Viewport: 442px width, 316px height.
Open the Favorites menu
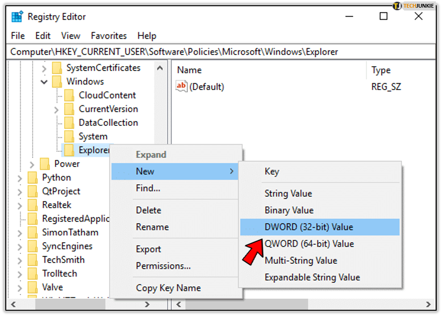pyautogui.click(x=109, y=36)
